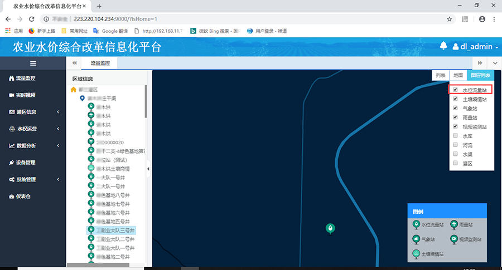Switch to the 列表 view button

(441, 75)
